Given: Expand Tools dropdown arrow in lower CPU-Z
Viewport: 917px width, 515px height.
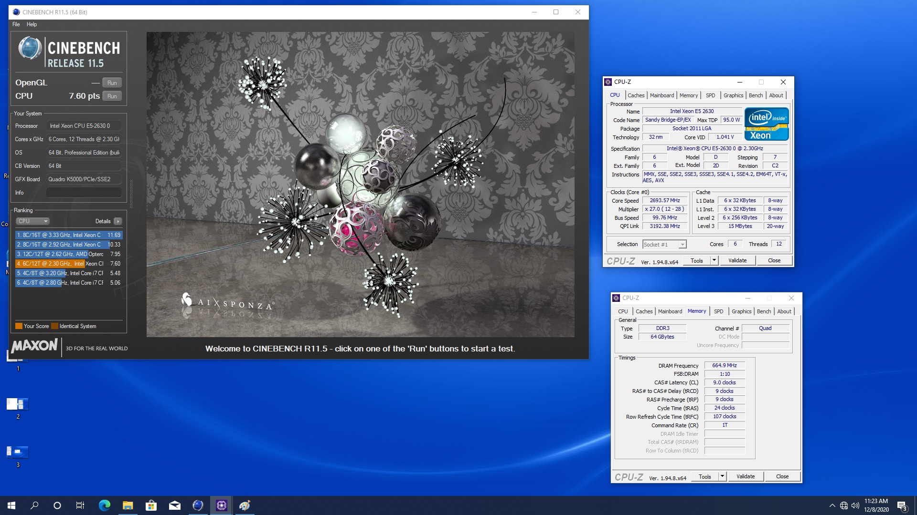Looking at the screenshot, I should pos(722,477).
